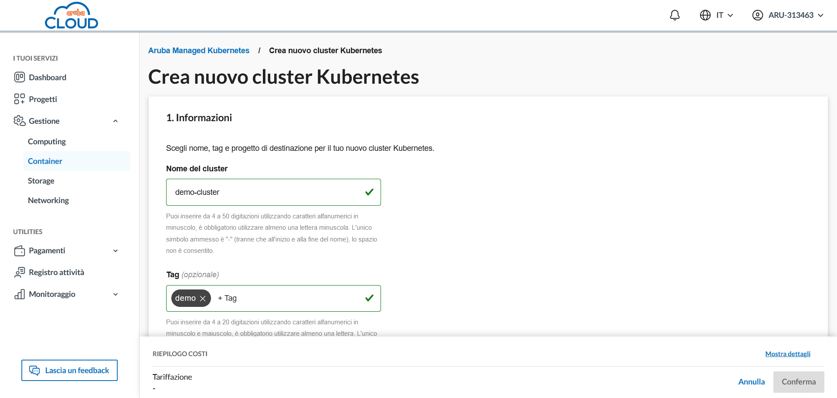Open Mostra dettagli cost link
The image size is (837, 398).
click(787, 354)
